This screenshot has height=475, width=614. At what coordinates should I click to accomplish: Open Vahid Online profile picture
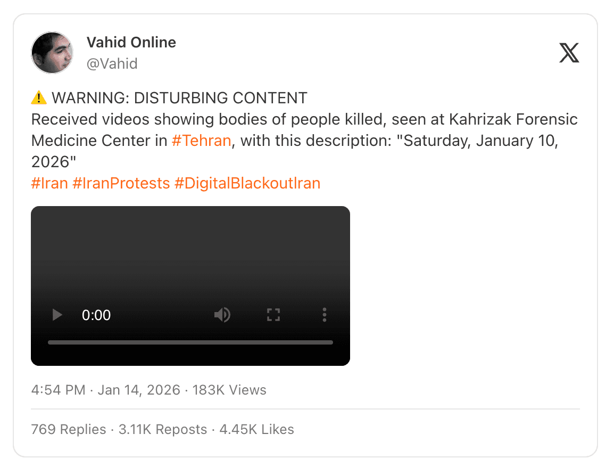(x=52, y=53)
